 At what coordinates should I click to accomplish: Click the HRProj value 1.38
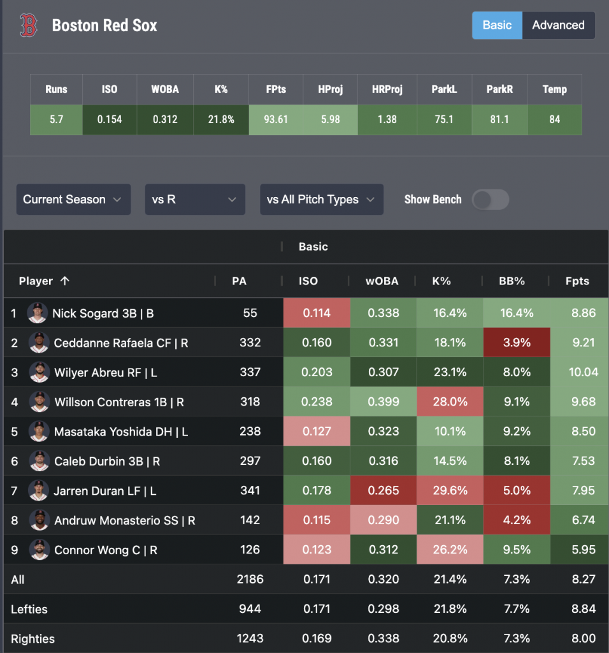(x=387, y=119)
